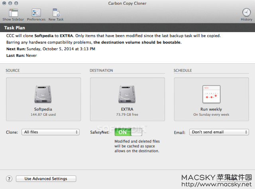The width and height of the screenshot is (255, 189).
Task: Click the SOURCE section heading
Action: [x=12, y=70]
